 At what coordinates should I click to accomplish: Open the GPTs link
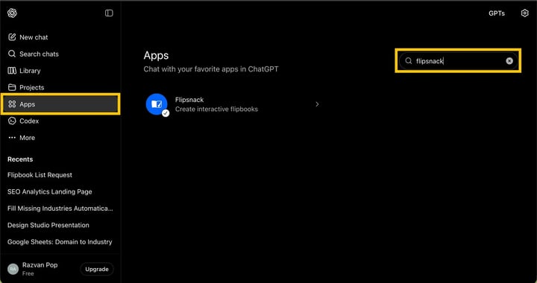[x=497, y=13]
